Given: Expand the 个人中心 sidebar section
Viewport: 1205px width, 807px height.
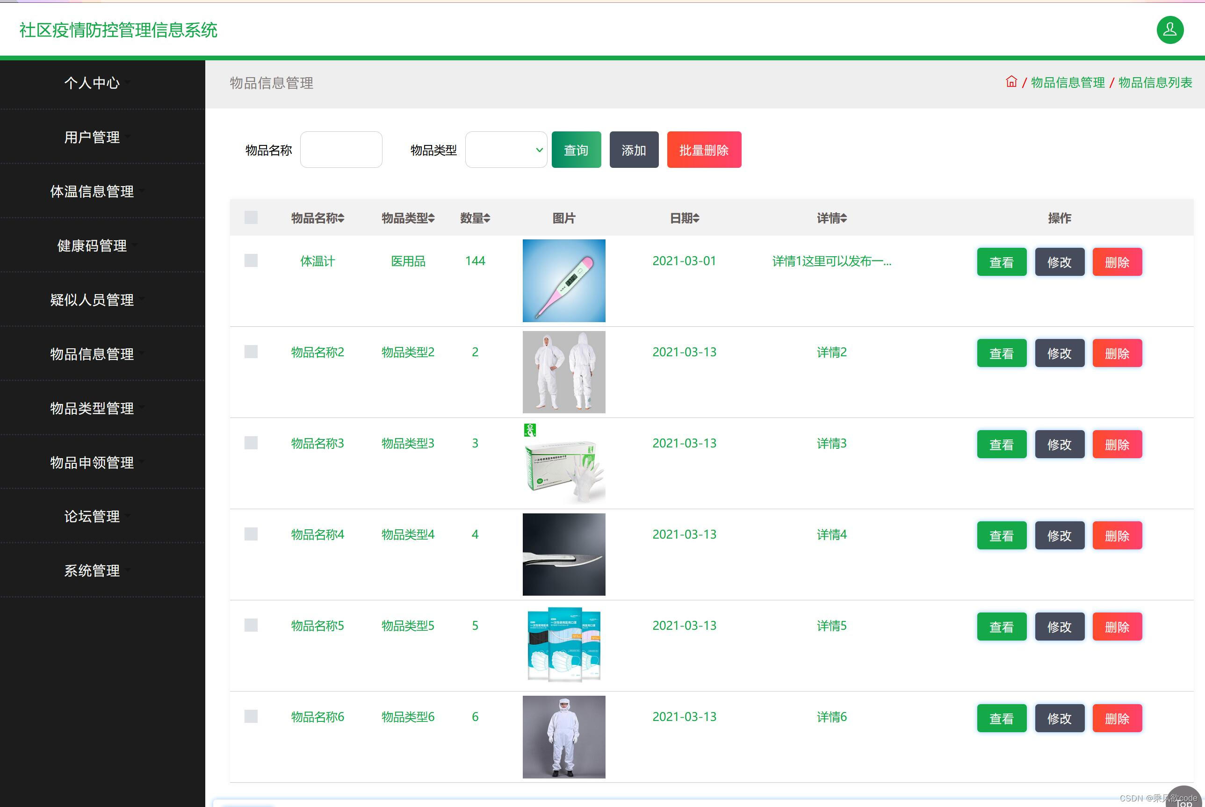Looking at the screenshot, I should 93,83.
